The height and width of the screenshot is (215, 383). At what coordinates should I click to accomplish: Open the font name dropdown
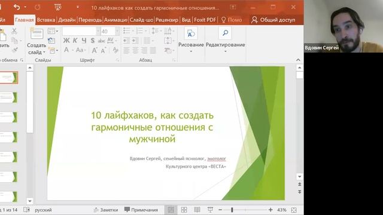pyautogui.click(x=98, y=31)
